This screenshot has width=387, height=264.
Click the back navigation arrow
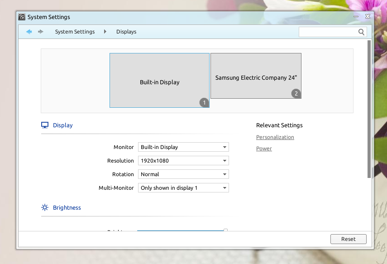coord(29,32)
